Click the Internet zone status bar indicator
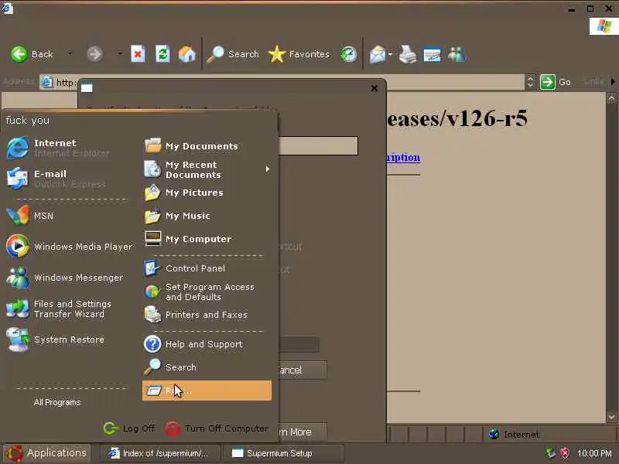This screenshot has height=464, width=619. coord(514,435)
